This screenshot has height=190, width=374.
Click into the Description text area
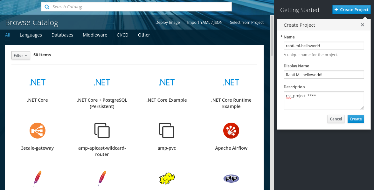(324, 101)
